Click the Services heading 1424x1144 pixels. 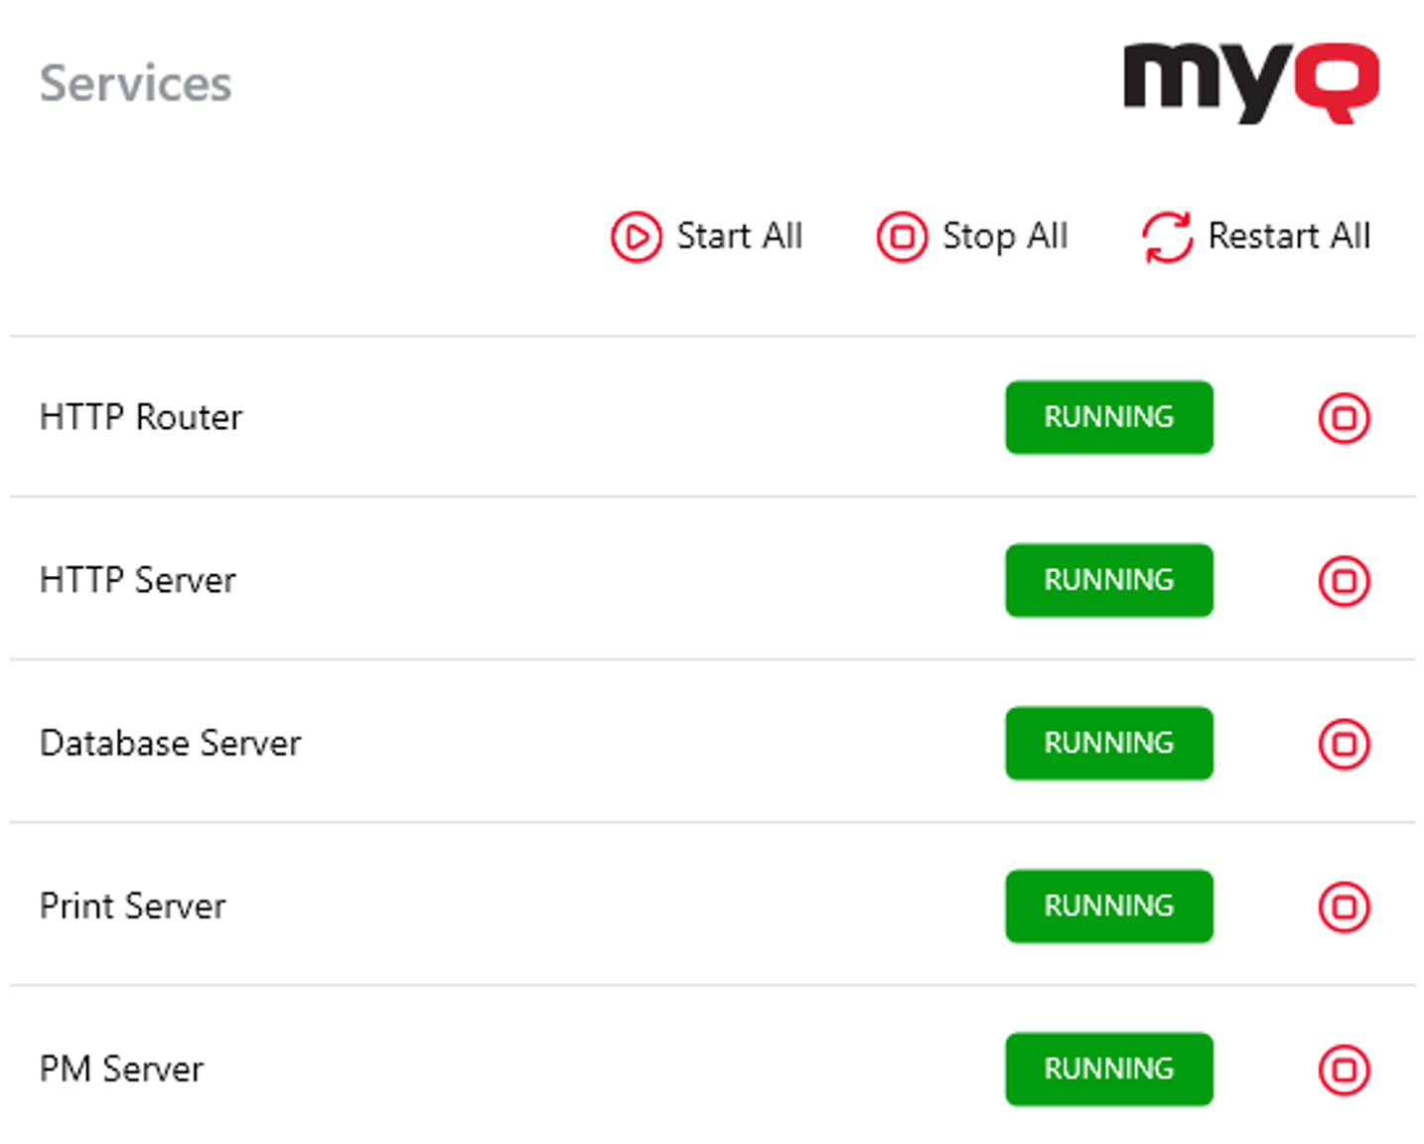tap(136, 83)
